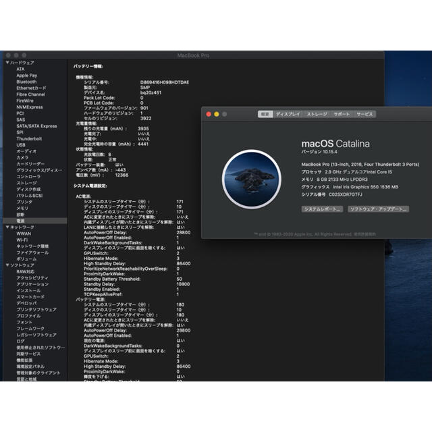Select アクセシビリティ in the sidebar
This screenshot has width=432, height=432.
click(32, 278)
